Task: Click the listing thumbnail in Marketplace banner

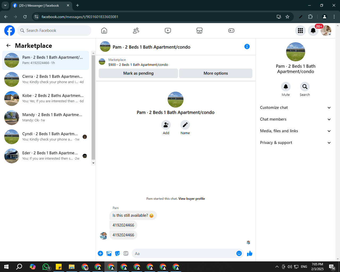Action: 102,62
